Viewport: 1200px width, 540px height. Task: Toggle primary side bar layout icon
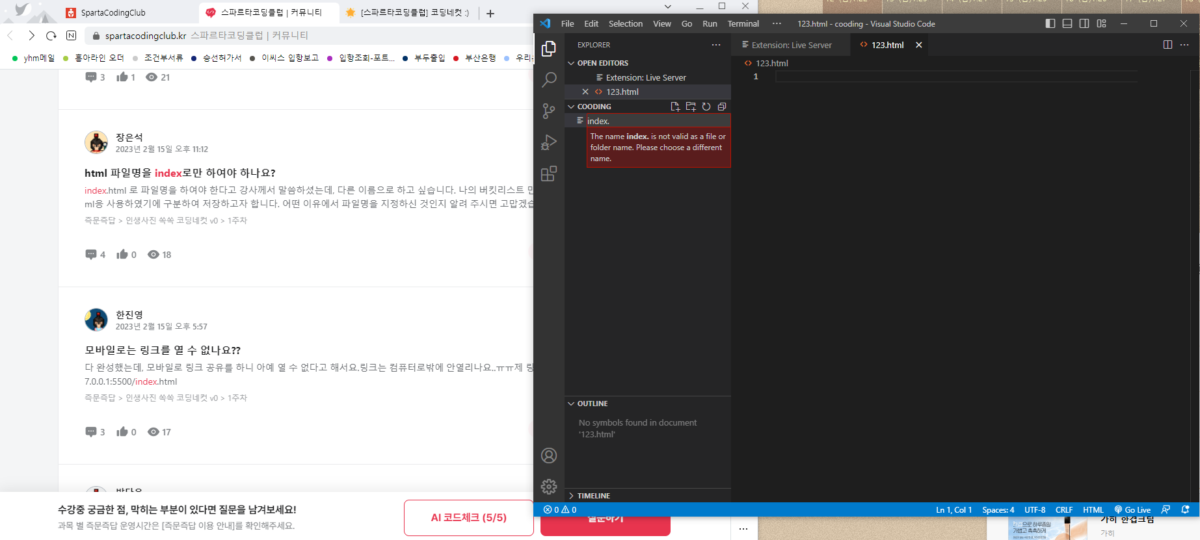[x=1050, y=23]
